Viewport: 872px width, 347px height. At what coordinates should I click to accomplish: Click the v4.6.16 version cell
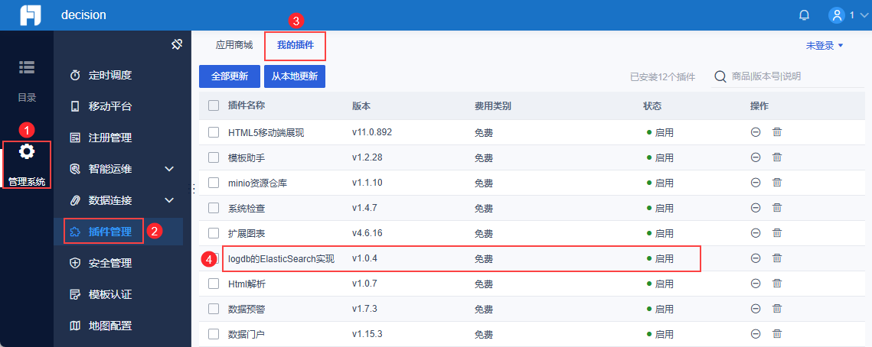[x=367, y=233]
